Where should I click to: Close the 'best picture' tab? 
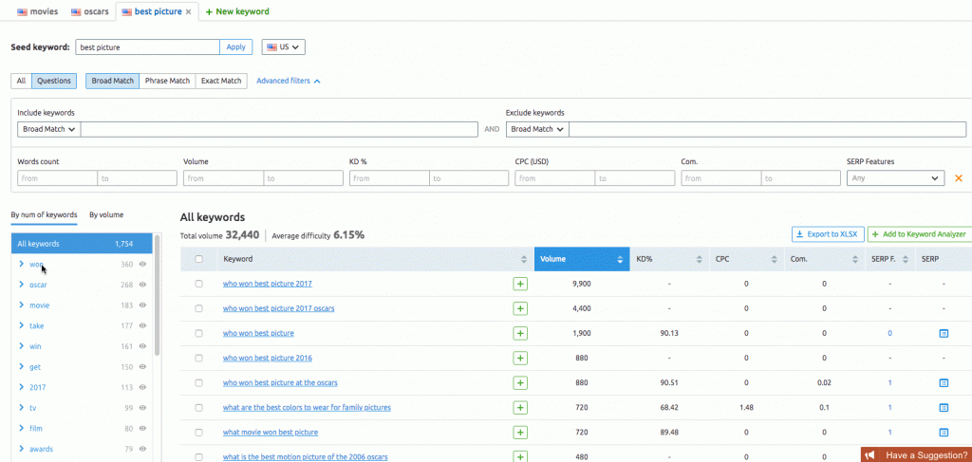pyautogui.click(x=189, y=11)
